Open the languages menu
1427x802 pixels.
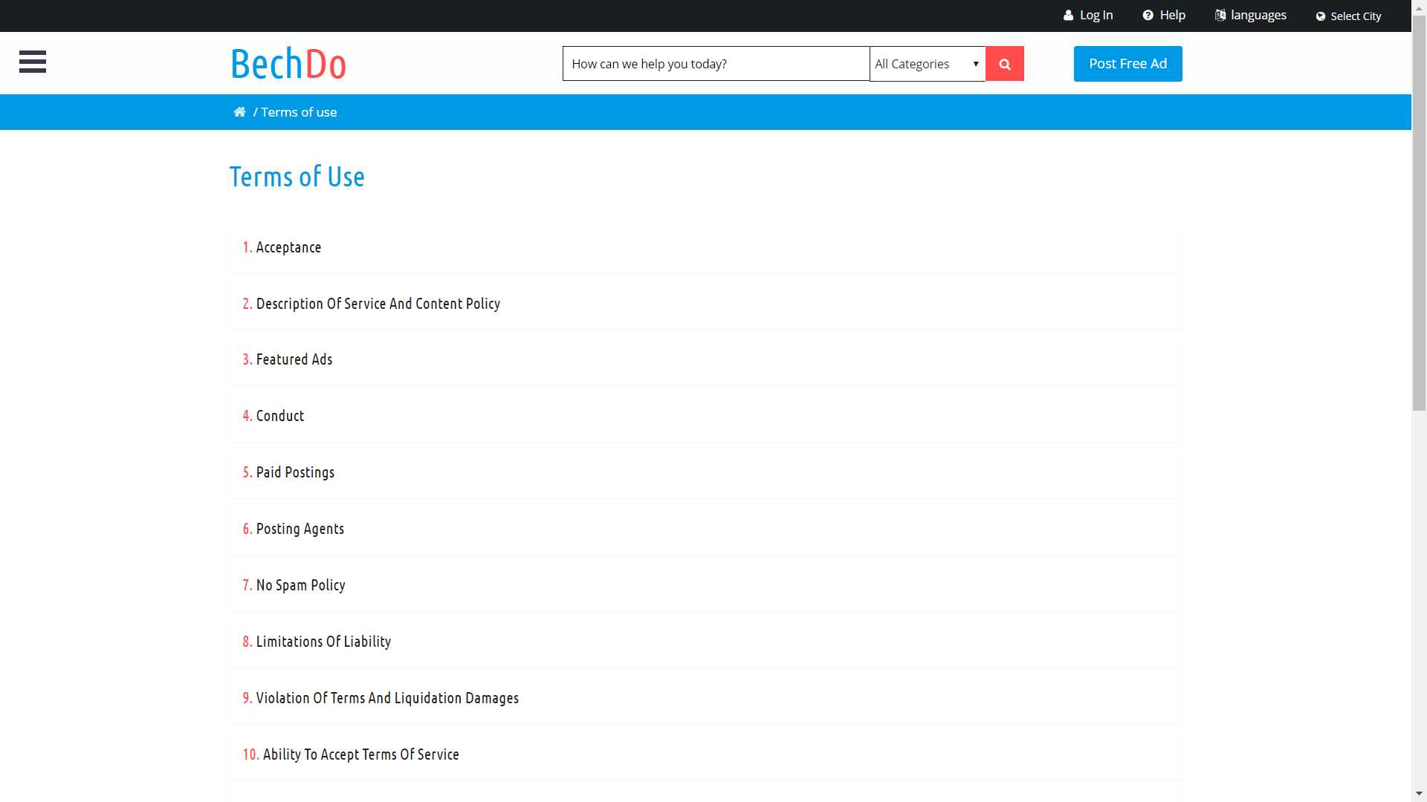click(1258, 16)
